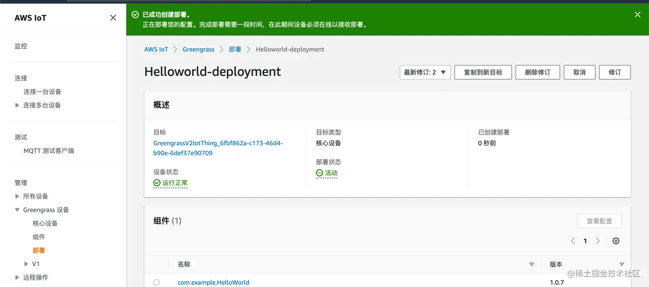The image size is (649, 287).
Task: Go to next page of components
Action: (598, 241)
